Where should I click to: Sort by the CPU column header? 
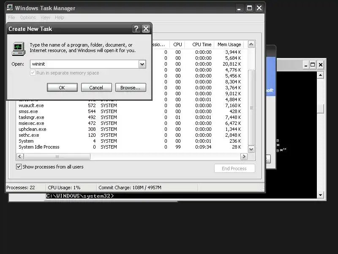click(177, 44)
